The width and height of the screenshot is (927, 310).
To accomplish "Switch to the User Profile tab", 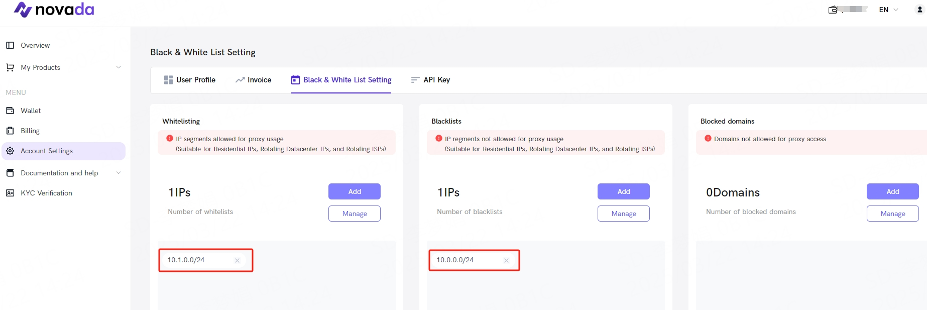I will click(190, 80).
